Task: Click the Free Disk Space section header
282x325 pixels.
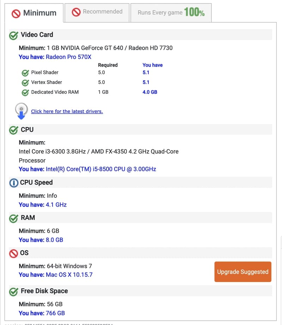Action: pos(44,291)
